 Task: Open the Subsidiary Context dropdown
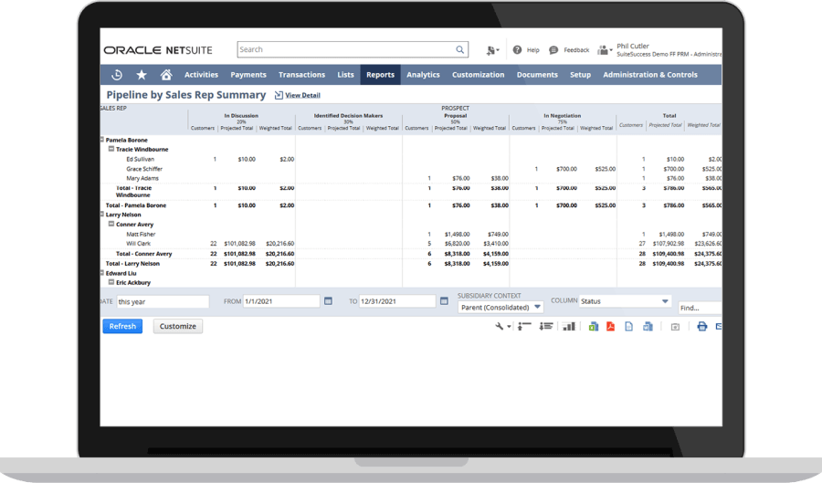pos(501,308)
